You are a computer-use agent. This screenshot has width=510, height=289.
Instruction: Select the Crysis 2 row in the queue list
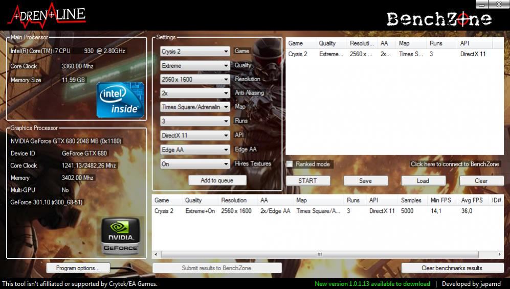394,54
